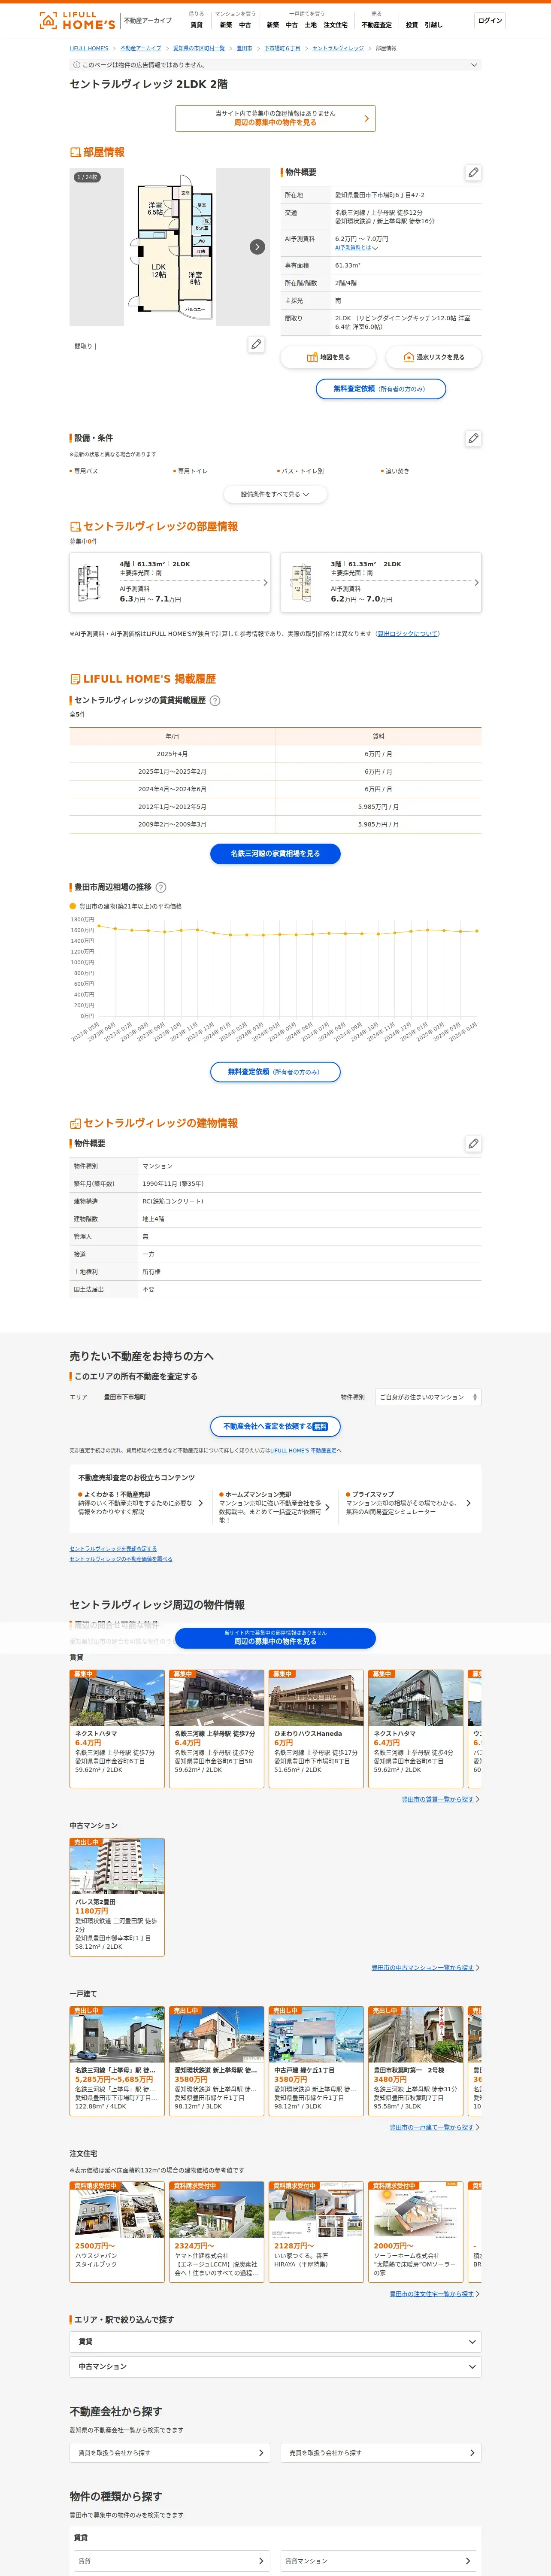Open セントラルヴィレッジを売却査定する link
Viewport: 551px width, 2576px height.
click(x=113, y=1549)
